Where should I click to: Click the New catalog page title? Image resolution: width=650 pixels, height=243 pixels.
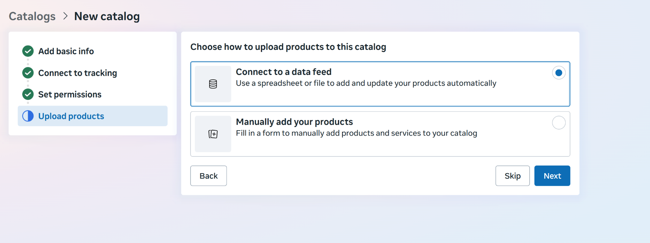point(107,16)
